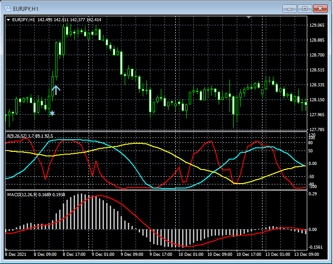Open the triangle dropdown beside EURJPY,H1 label
The image size is (333, 264).
click(8, 20)
